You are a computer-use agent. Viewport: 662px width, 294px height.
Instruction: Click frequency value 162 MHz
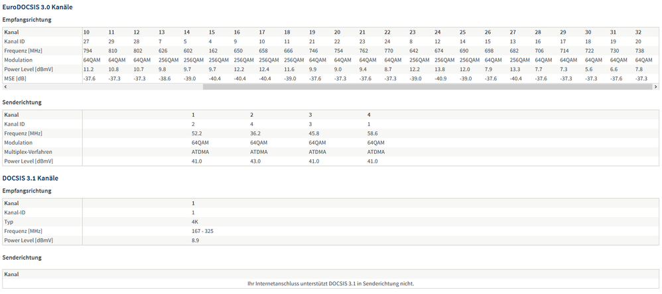click(x=213, y=50)
